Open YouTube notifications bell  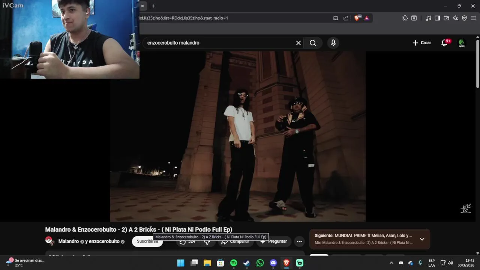[x=444, y=43]
